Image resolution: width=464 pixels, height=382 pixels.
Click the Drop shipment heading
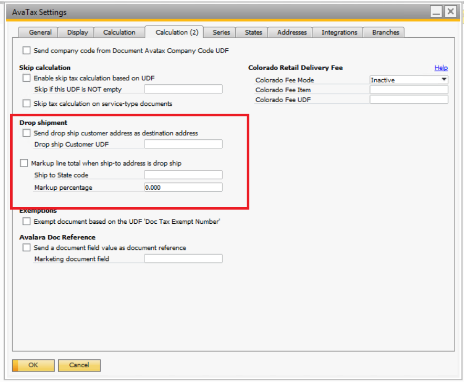click(x=43, y=123)
